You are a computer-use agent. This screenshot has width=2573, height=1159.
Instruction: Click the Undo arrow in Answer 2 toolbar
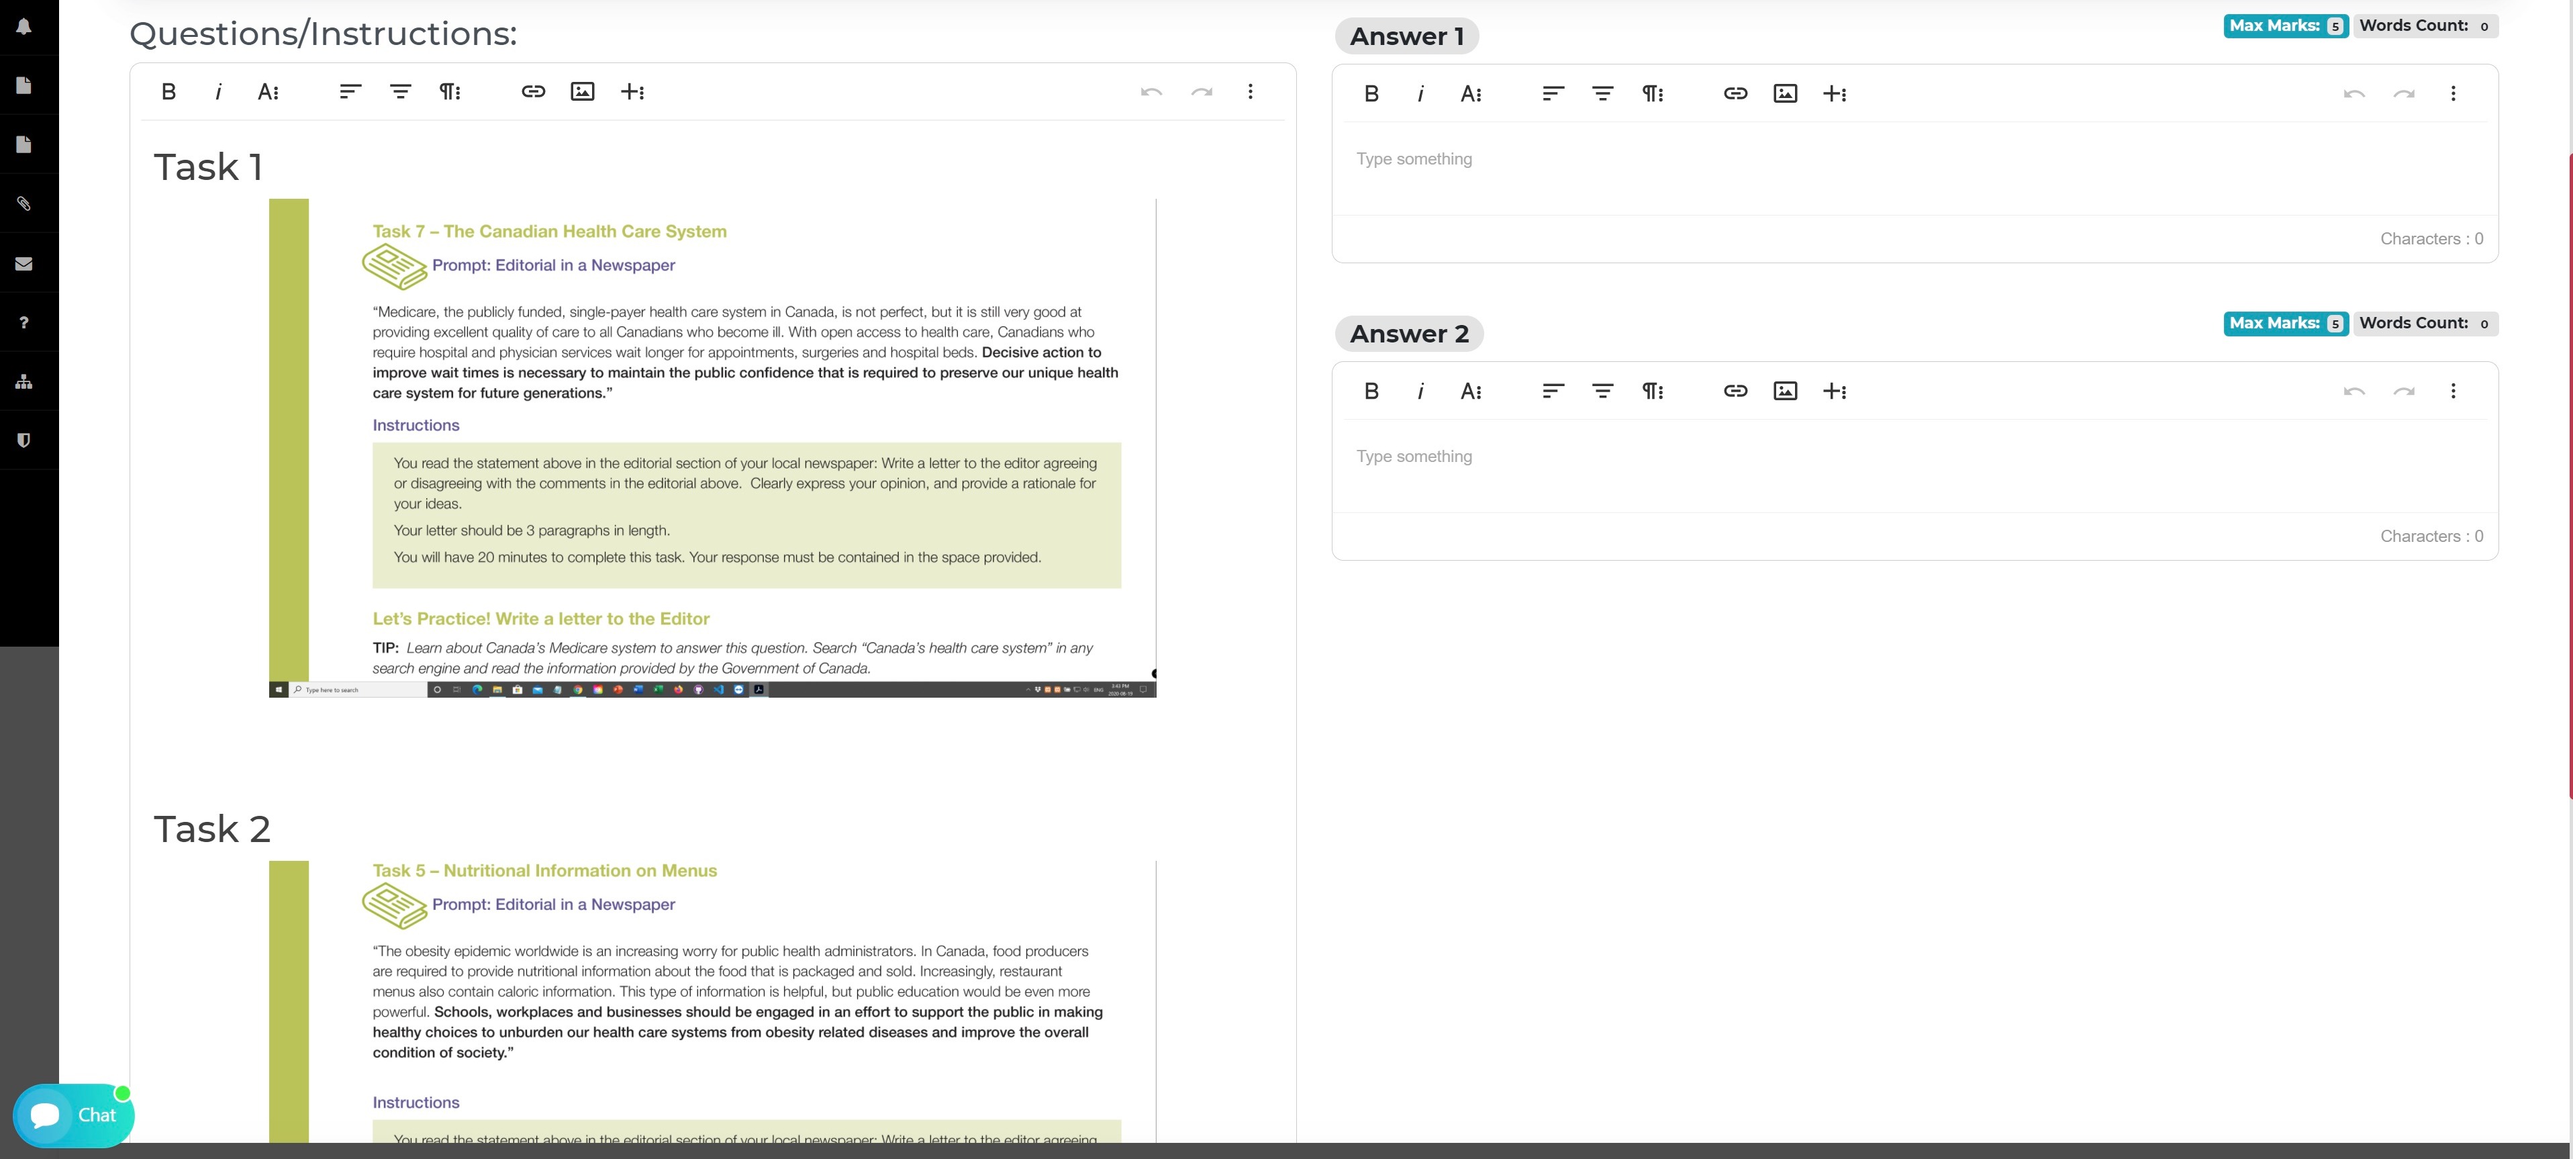[2354, 391]
